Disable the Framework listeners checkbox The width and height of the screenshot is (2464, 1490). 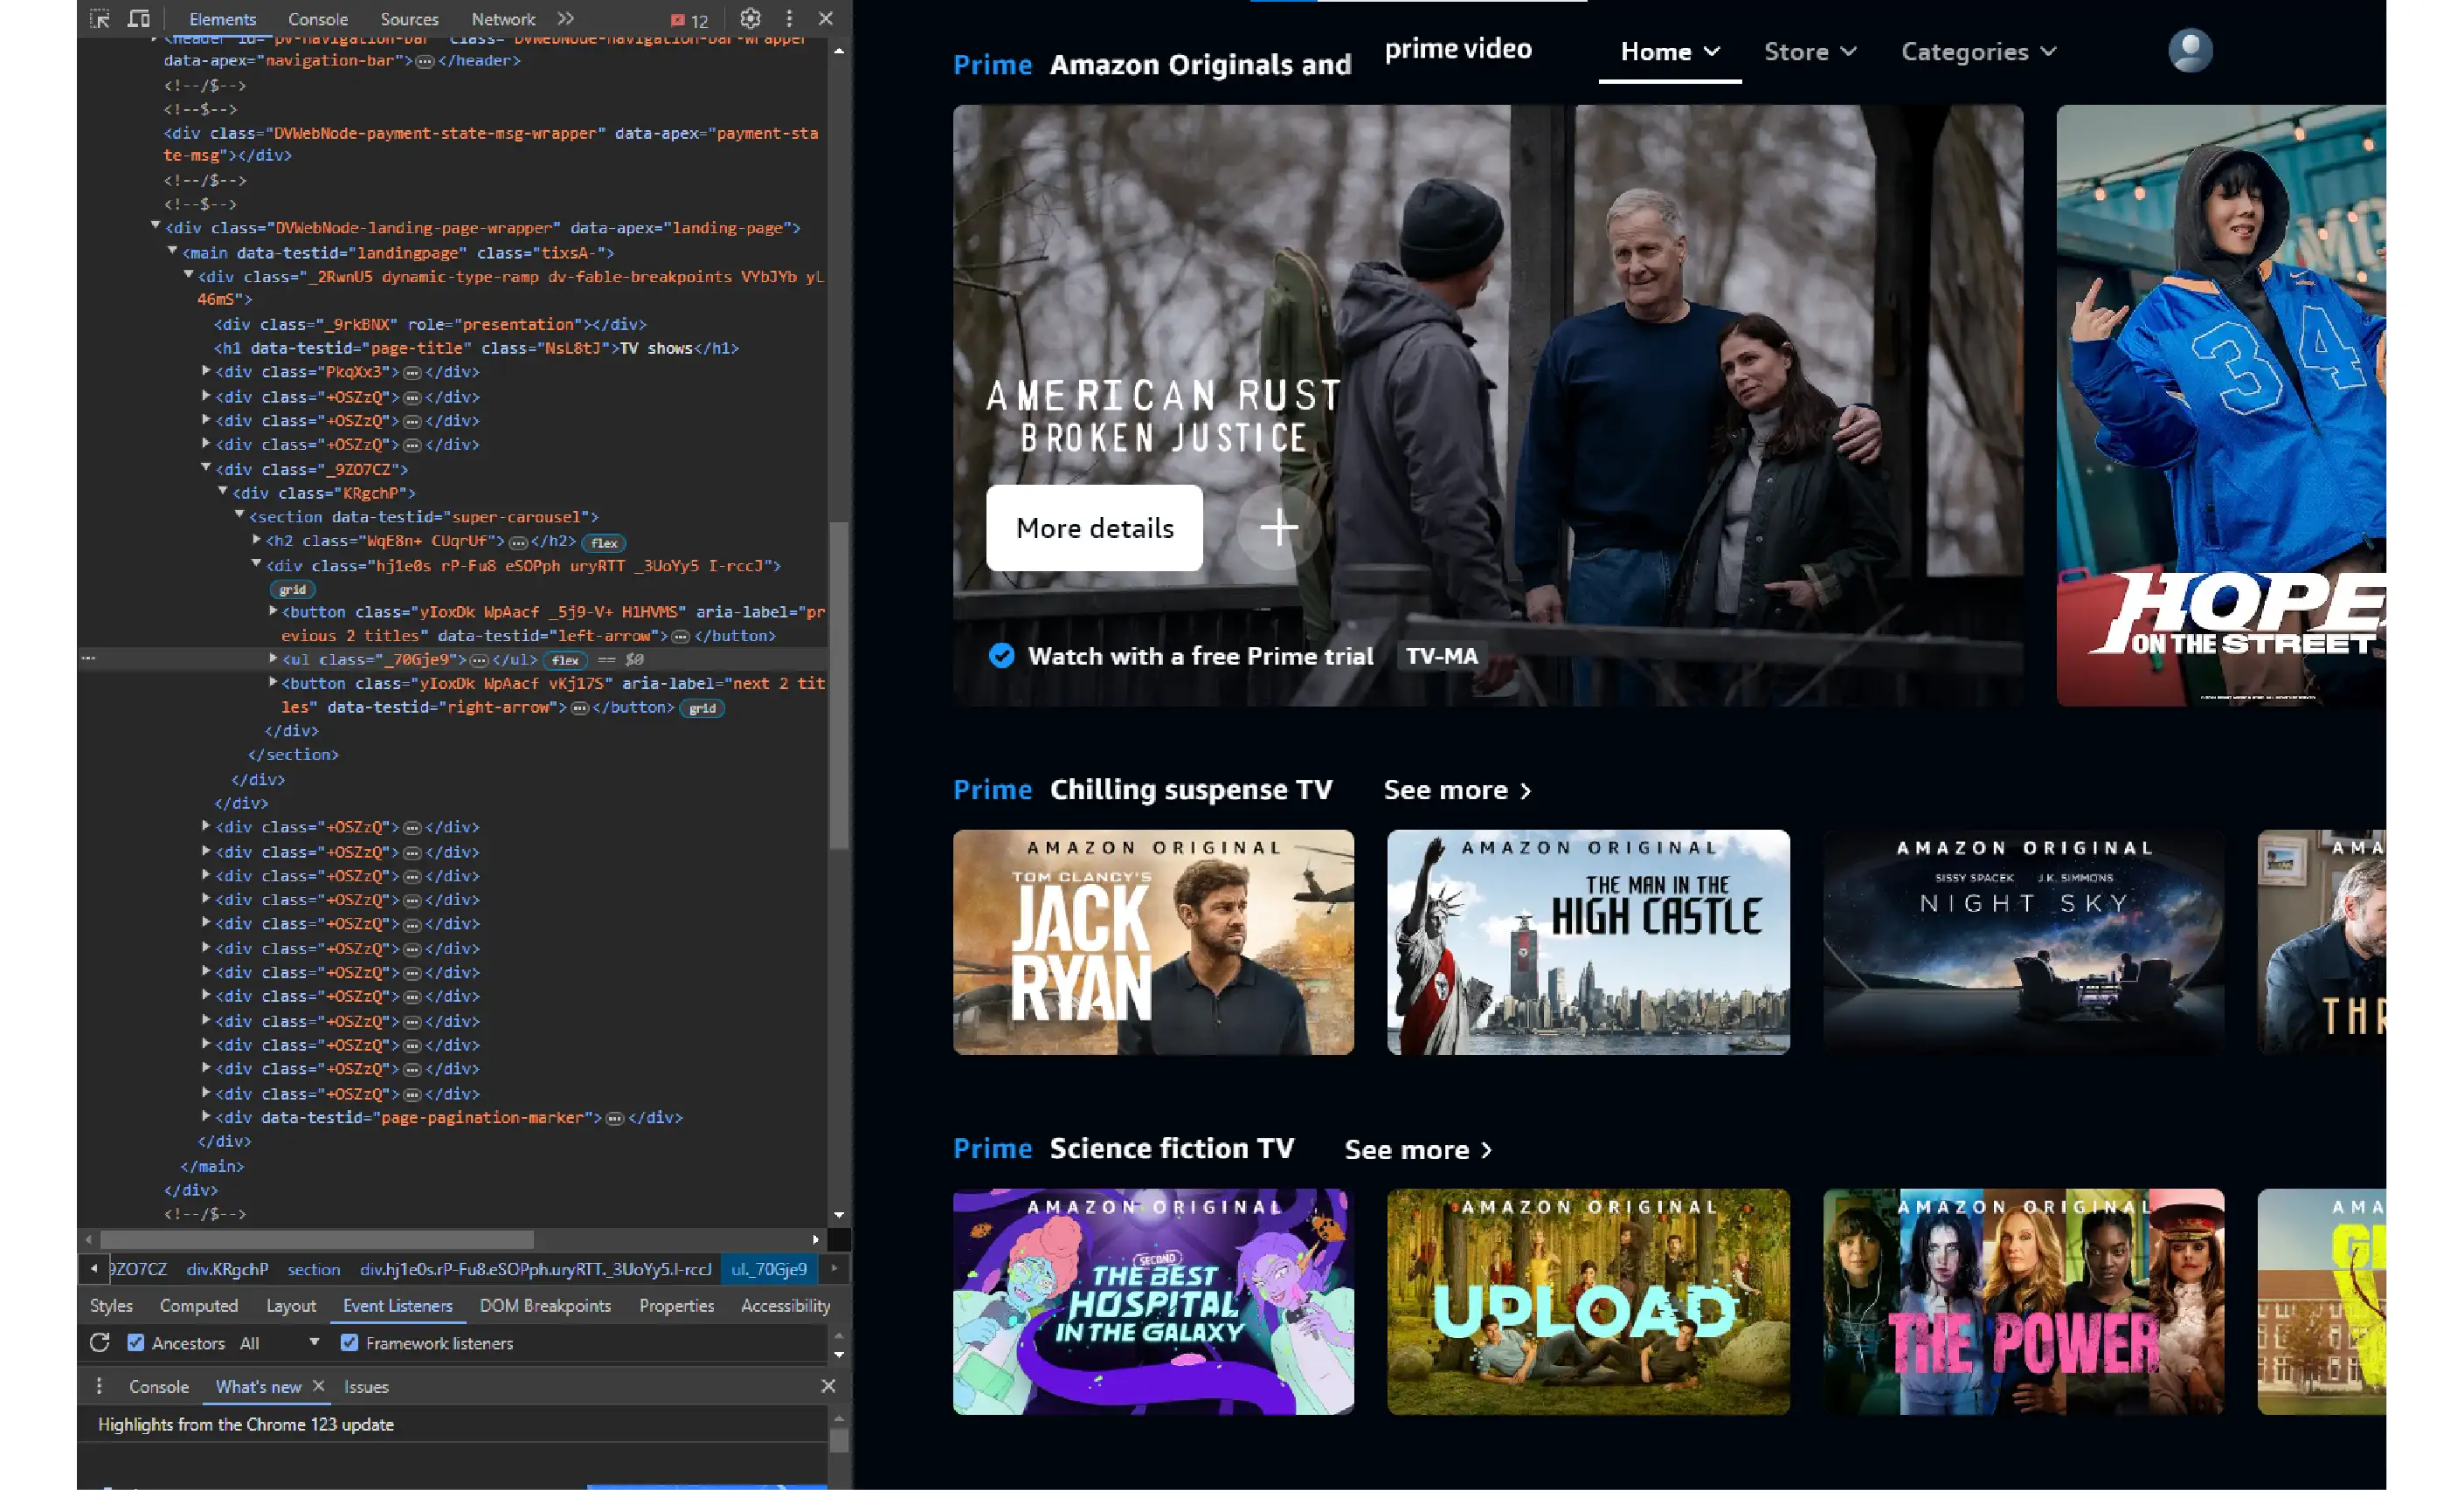point(349,1342)
